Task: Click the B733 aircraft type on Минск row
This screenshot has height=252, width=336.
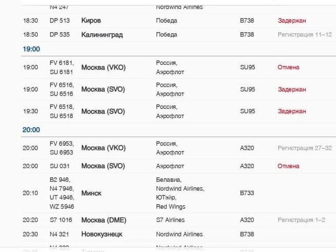Action: pos(247,193)
